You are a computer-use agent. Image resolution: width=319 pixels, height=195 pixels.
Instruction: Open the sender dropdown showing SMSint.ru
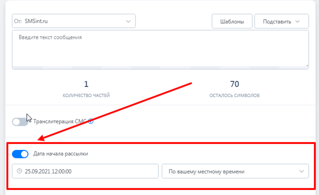tap(74, 21)
